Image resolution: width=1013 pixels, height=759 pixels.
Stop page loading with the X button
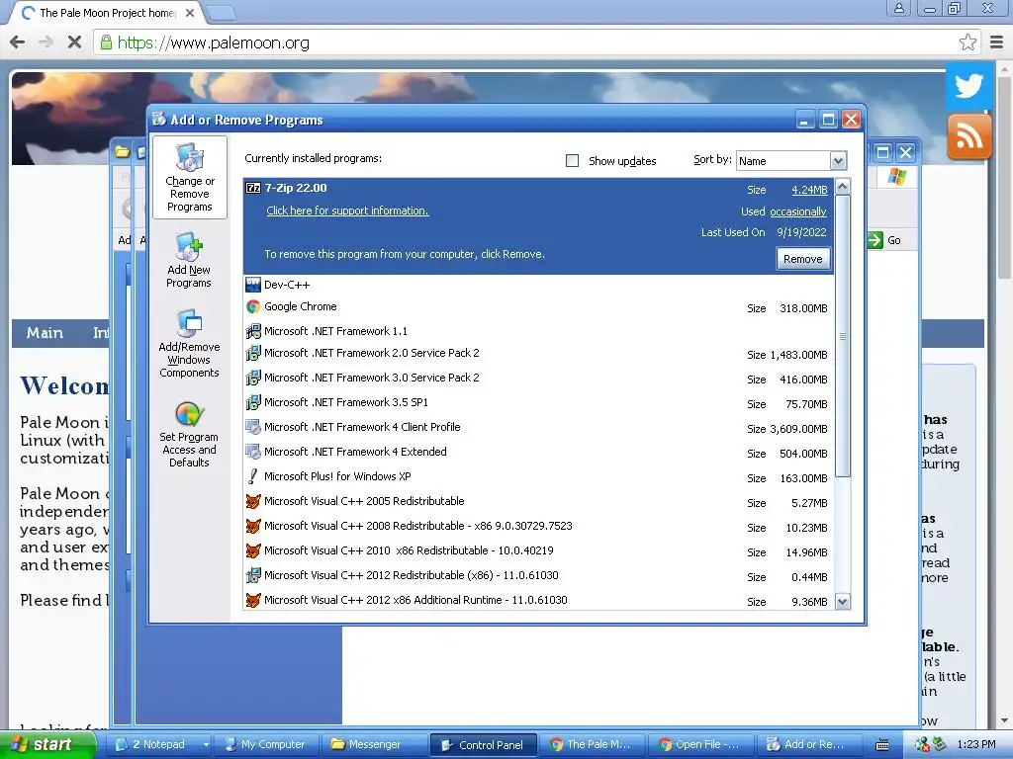tap(74, 42)
